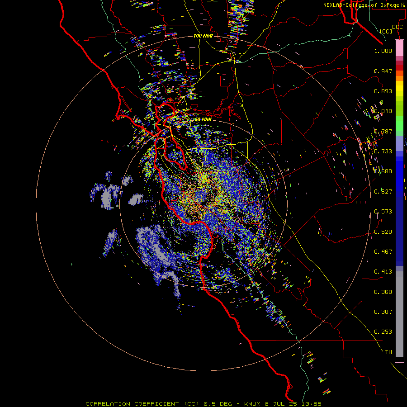The width and height of the screenshot is (407, 407).
Task: Click the 0.733 scale label
Action: 383,151
